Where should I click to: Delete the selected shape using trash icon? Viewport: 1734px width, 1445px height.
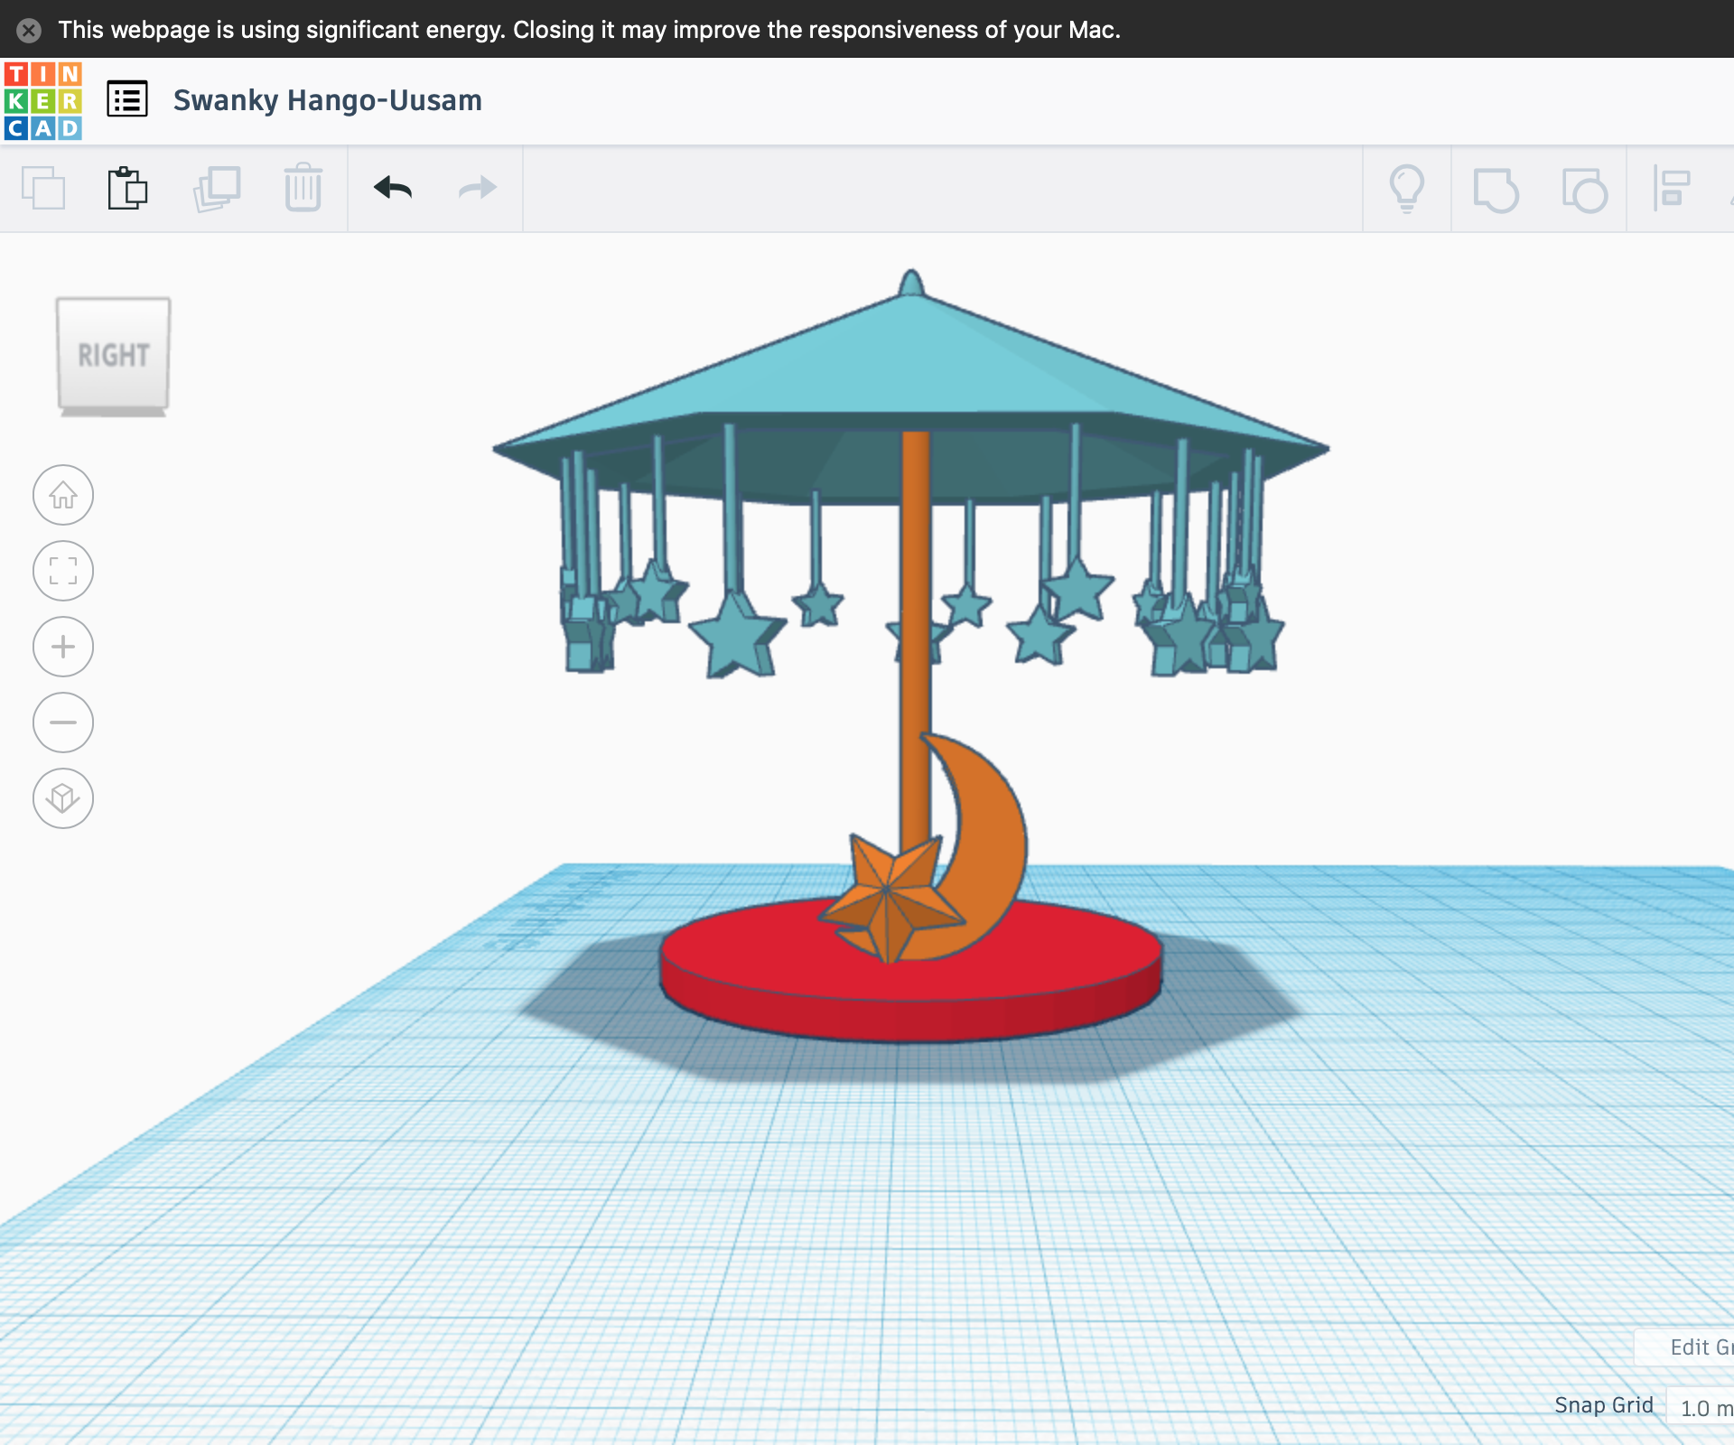click(303, 189)
